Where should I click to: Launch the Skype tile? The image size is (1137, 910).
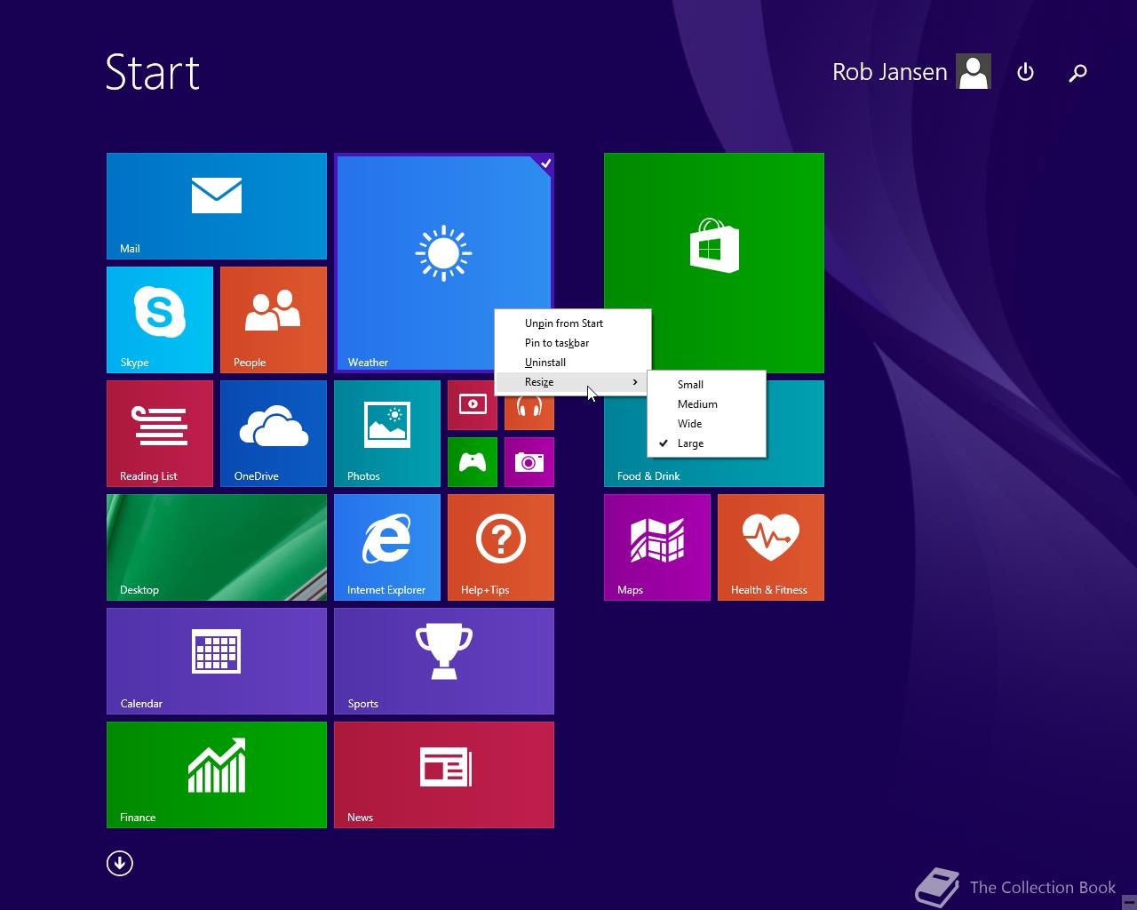tap(160, 320)
